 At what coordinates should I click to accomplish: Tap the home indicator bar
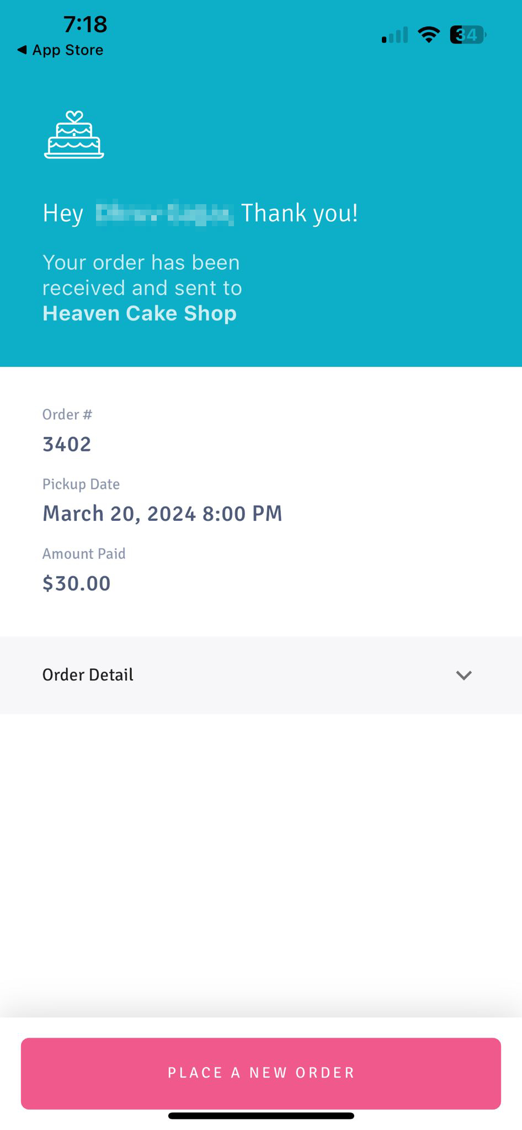click(x=261, y=1116)
